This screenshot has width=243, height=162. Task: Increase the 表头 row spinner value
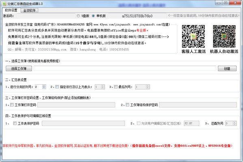coord(103,86)
